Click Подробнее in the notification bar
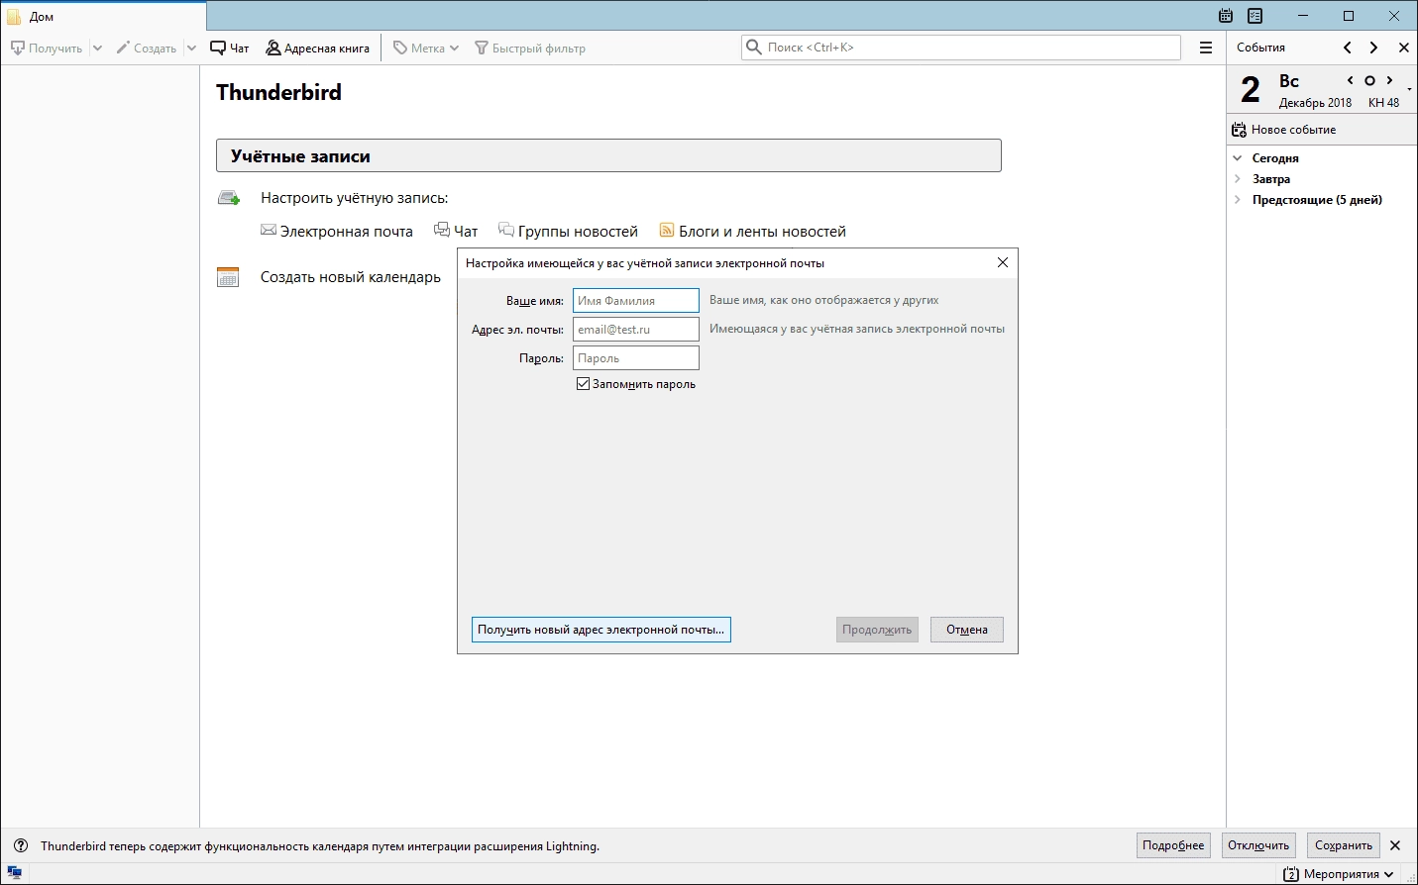This screenshot has height=885, width=1418. point(1173,845)
